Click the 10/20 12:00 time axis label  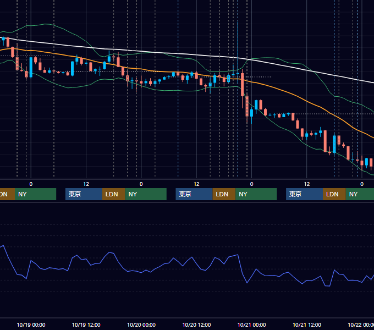(196, 324)
